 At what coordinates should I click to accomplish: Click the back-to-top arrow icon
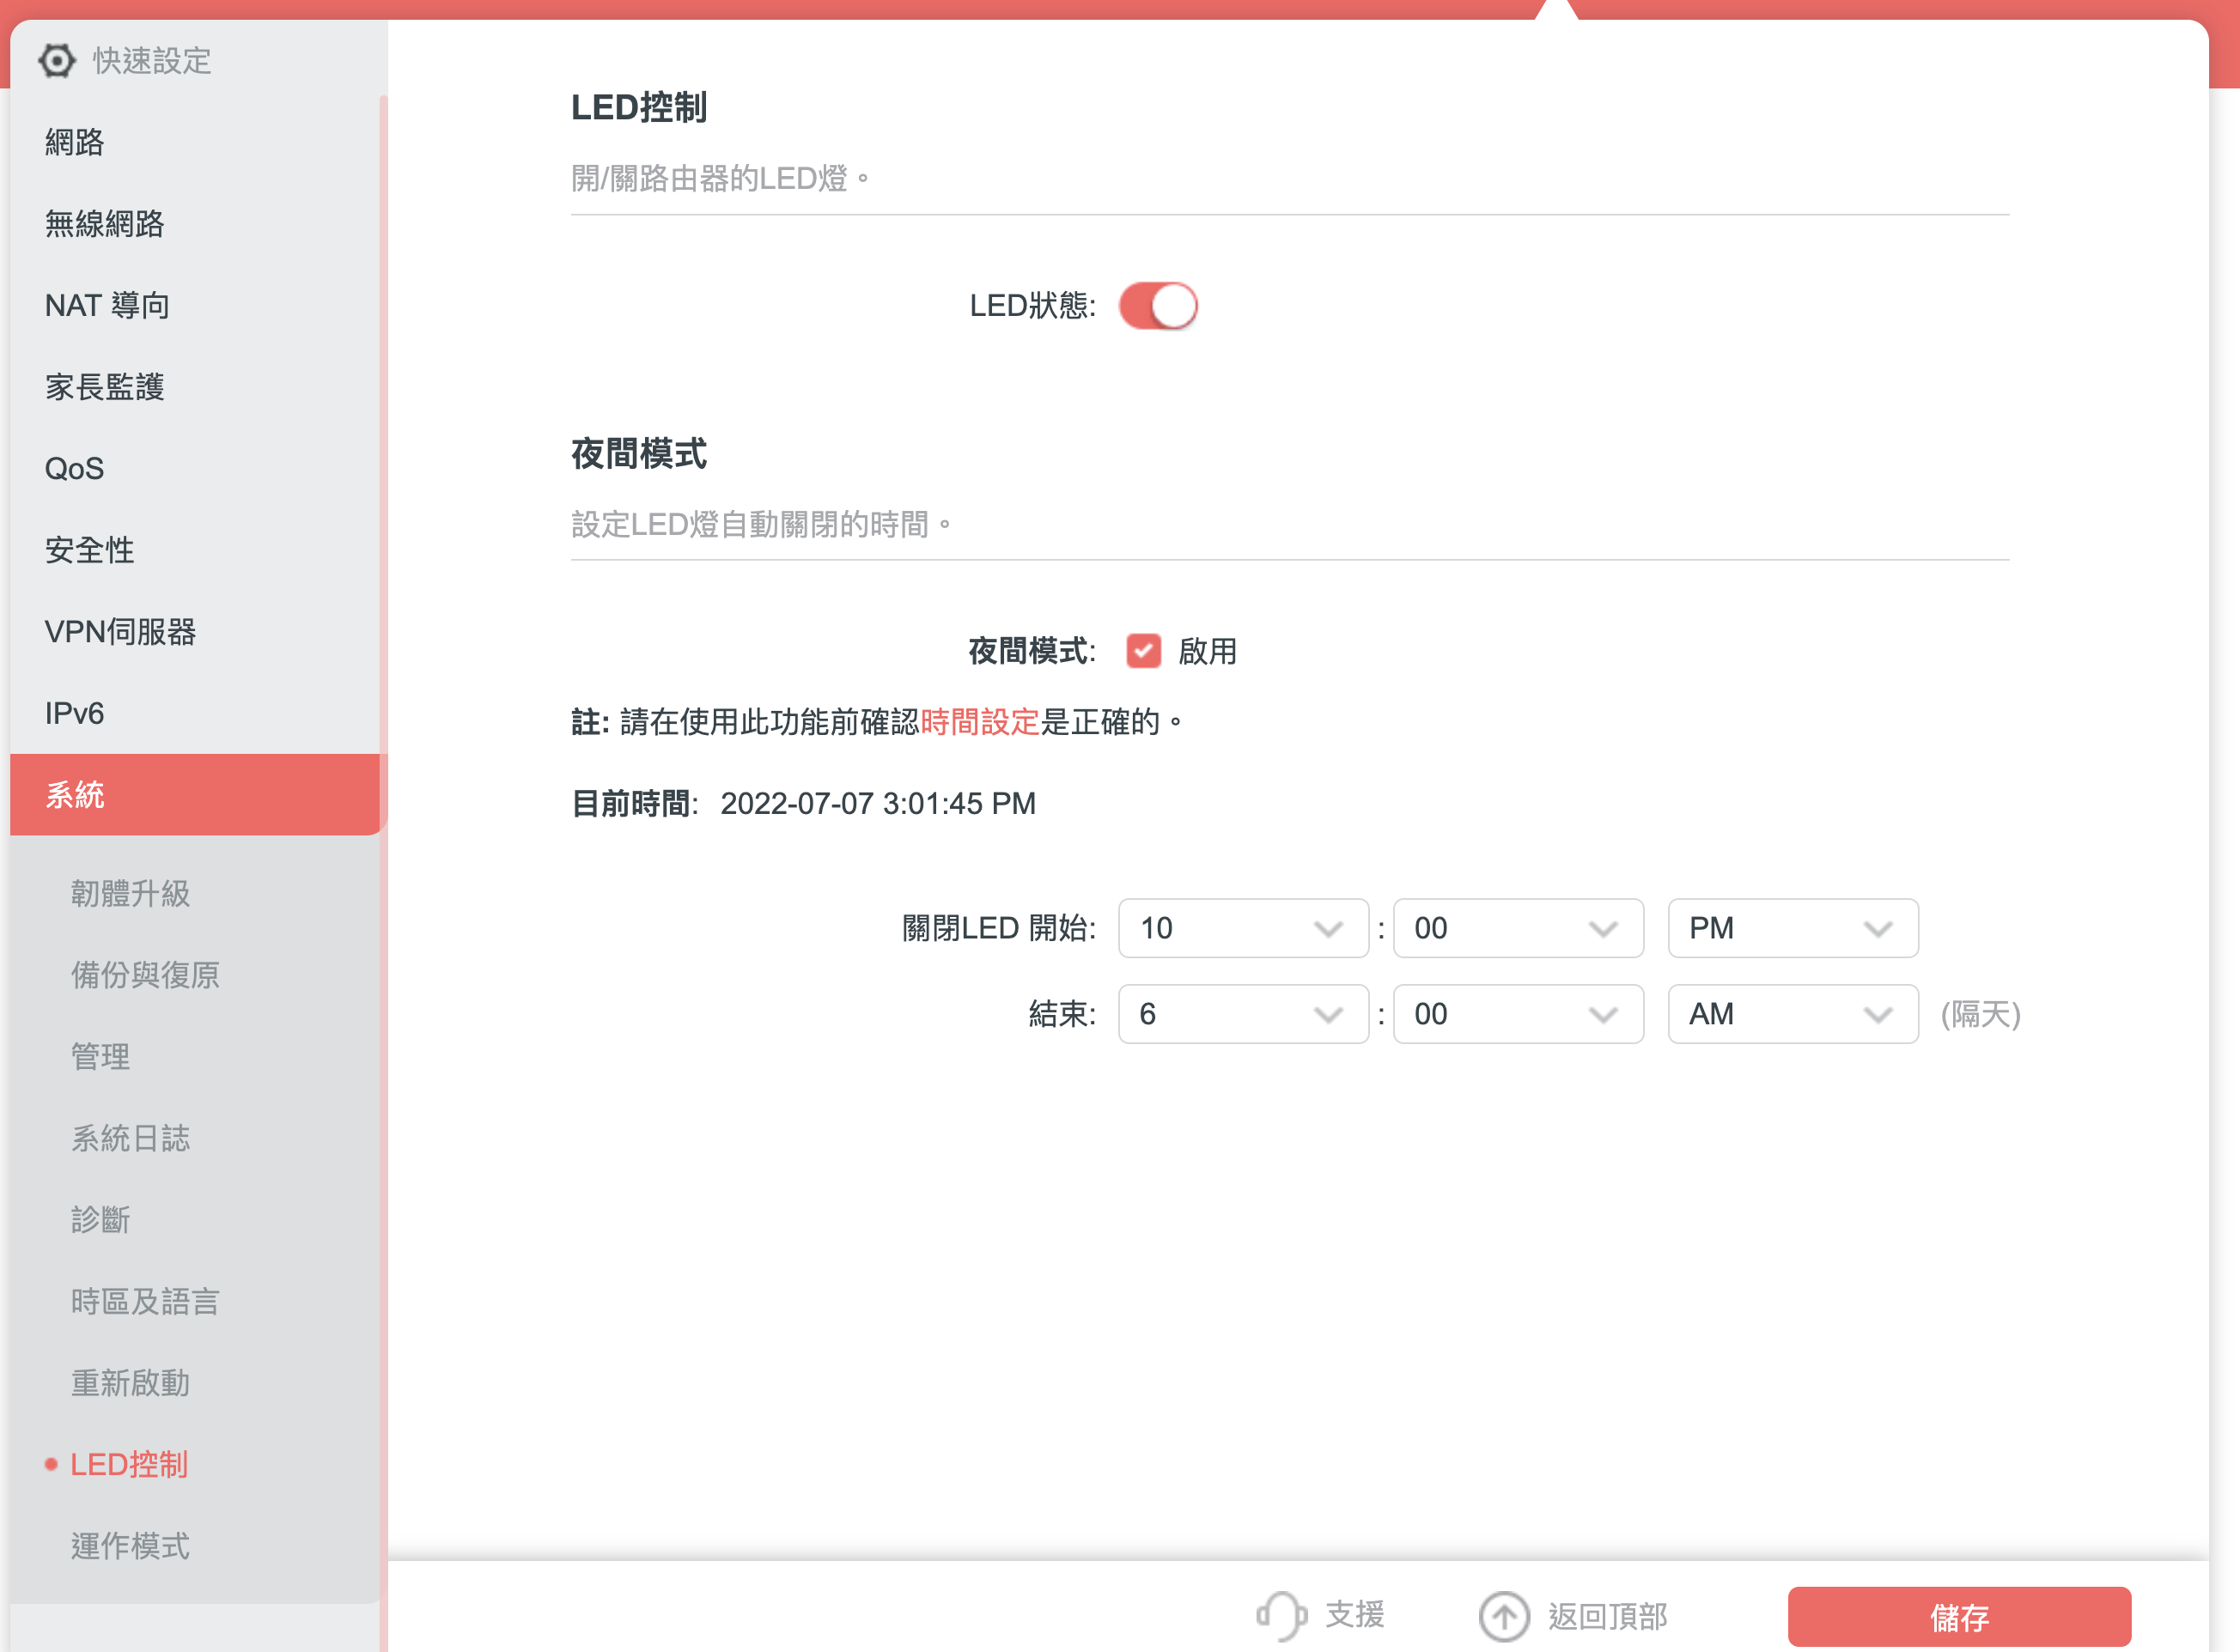(1504, 1616)
